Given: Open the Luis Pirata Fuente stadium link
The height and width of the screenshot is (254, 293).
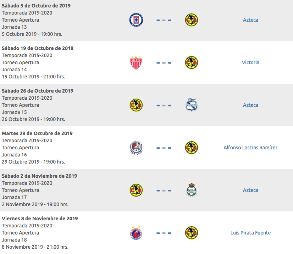Looking at the screenshot, I should coord(250,233).
